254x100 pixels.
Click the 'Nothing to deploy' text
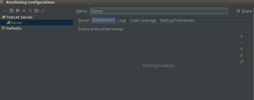point(158,65)
